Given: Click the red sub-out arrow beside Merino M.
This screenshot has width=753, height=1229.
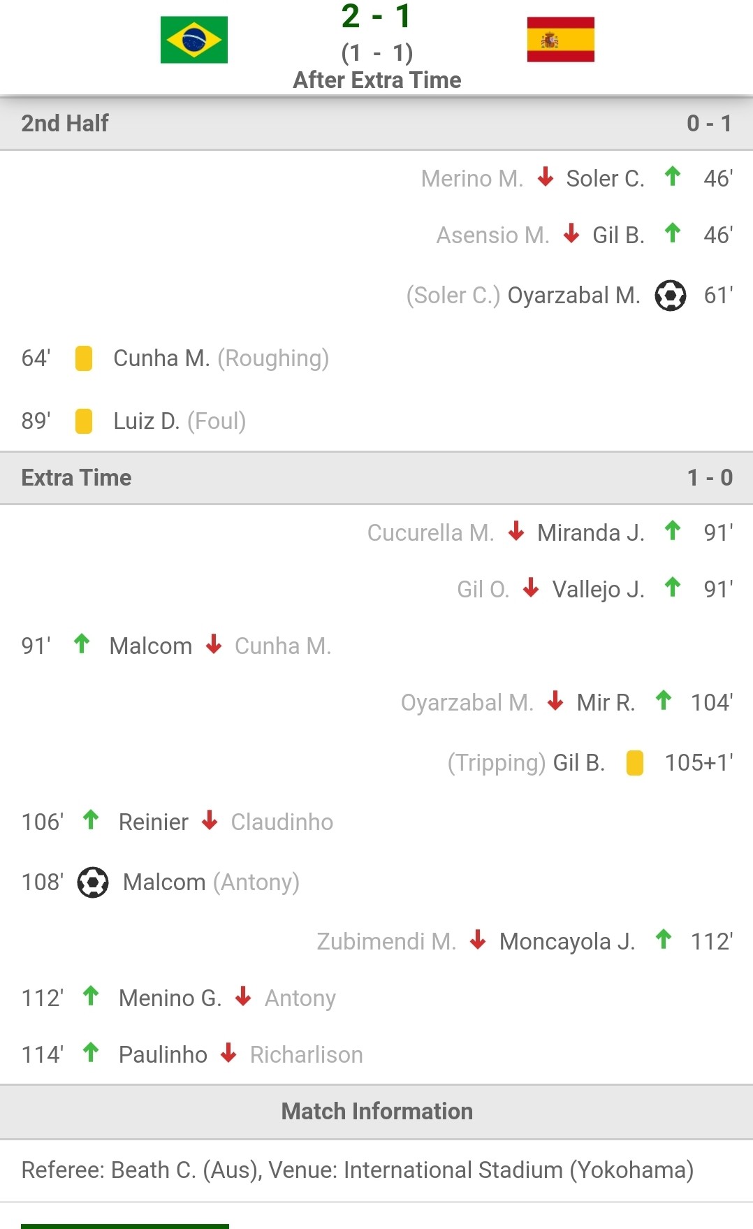Looking at the screenshot, I should [546, 177].
